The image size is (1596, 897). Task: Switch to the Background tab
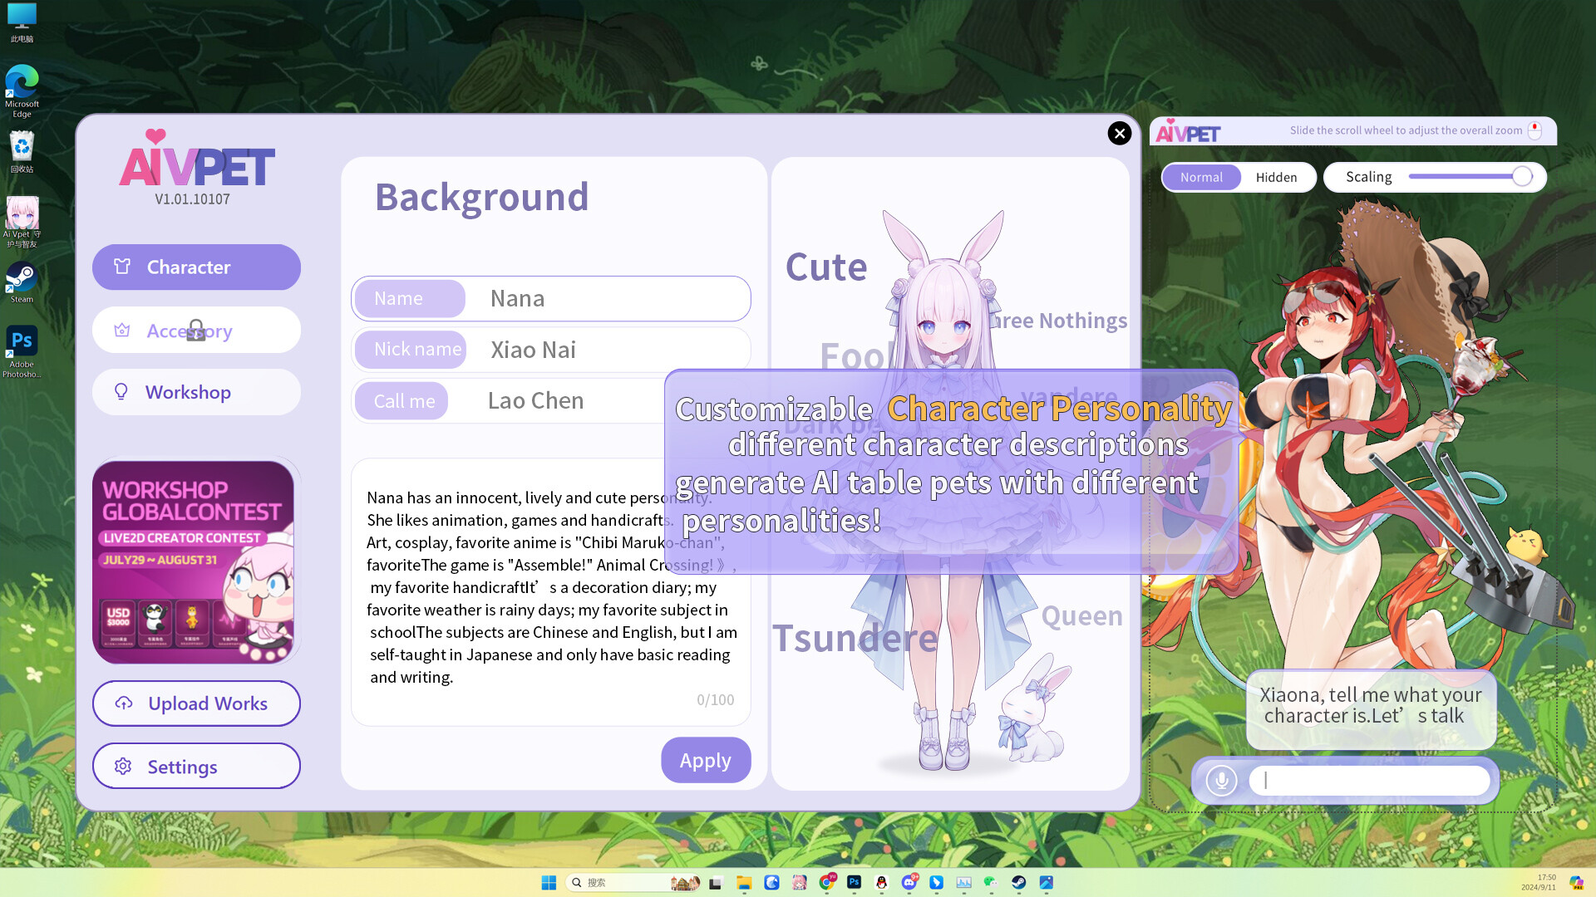pyautogui.click(x=481, y=197)
